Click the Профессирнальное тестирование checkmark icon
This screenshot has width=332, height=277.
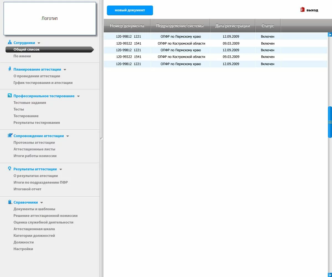(x=10, y=96)
